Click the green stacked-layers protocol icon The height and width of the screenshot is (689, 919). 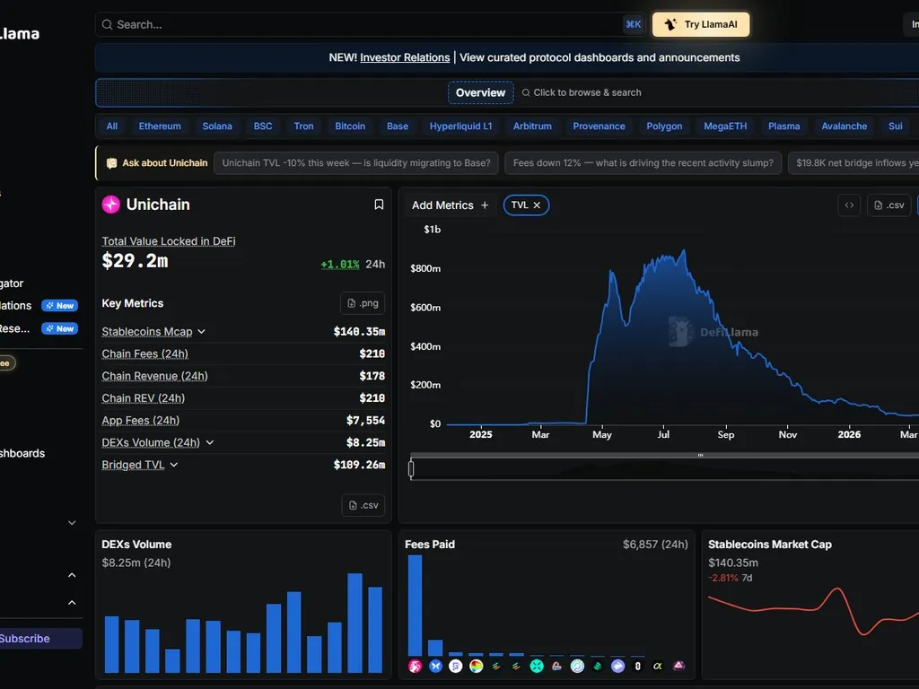point(597,667)
